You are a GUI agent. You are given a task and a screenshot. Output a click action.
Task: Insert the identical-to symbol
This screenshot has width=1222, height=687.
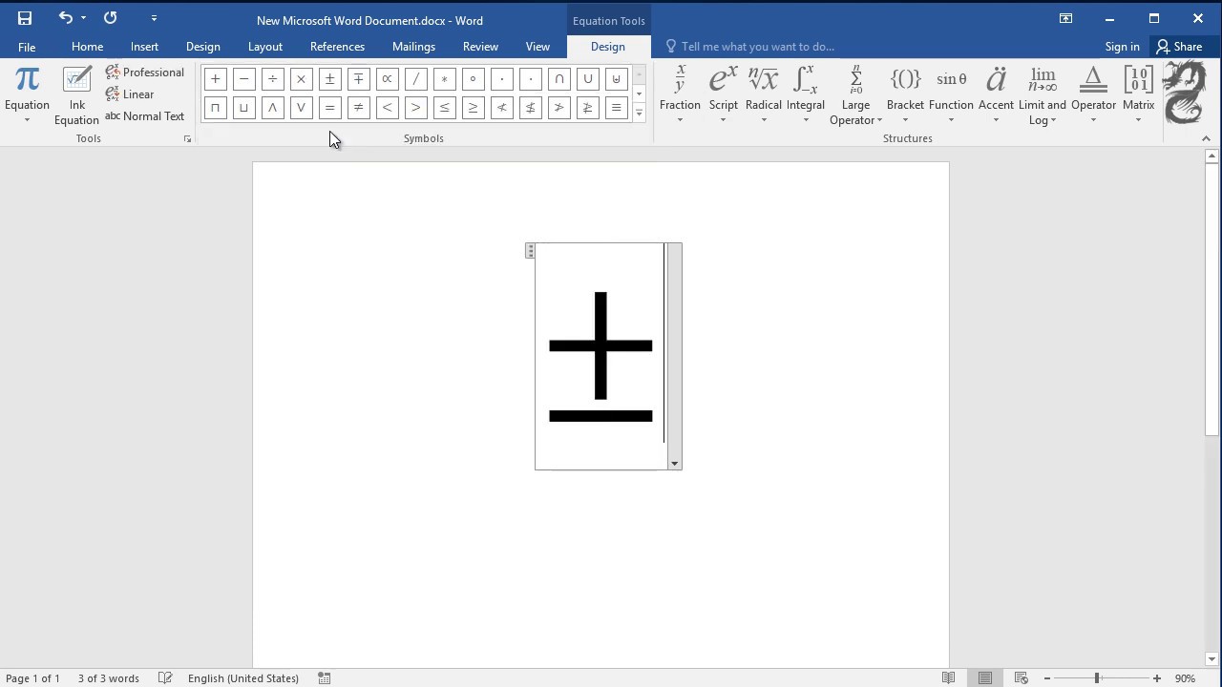617,108
